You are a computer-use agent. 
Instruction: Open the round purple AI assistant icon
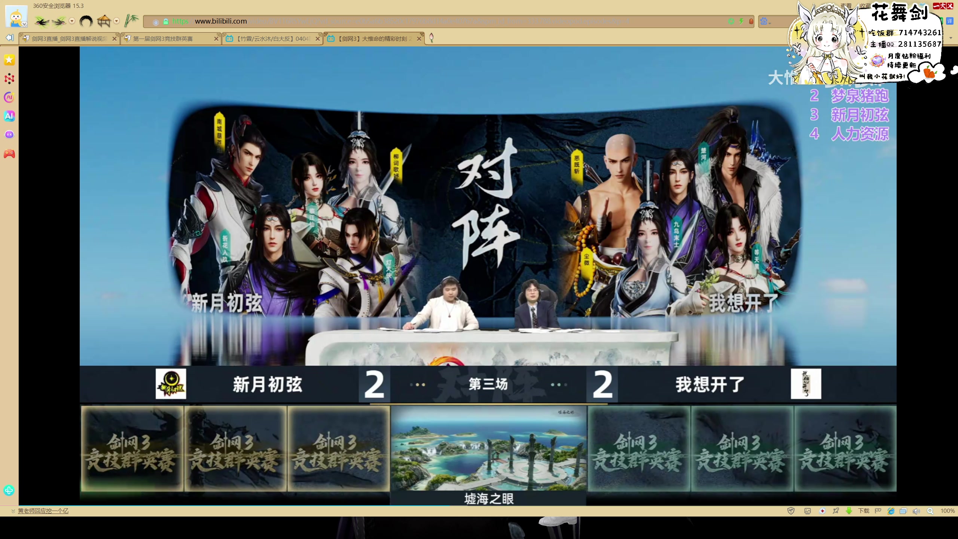(x=9, y=97)
